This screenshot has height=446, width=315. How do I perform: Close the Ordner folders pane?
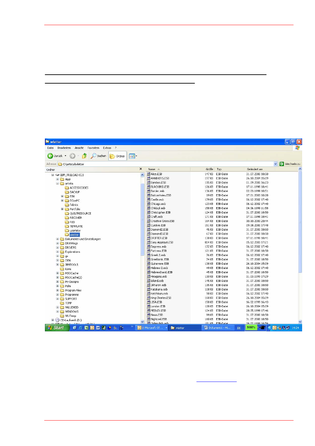(x=141, y=169)
